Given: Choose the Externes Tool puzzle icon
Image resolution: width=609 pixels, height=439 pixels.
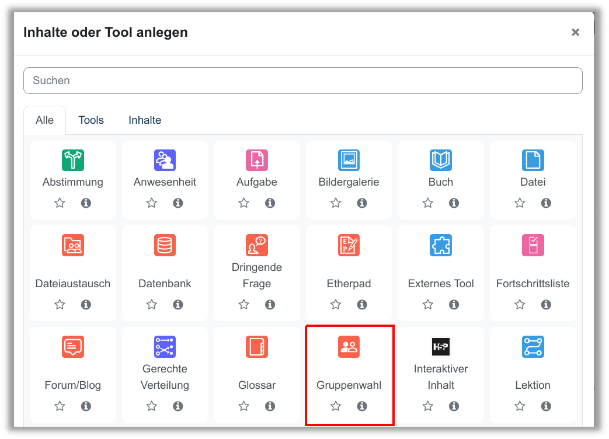Looking at the screenshot, I should (441, 246).
